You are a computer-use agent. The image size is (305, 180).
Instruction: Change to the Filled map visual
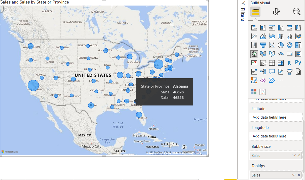(263, 54)
